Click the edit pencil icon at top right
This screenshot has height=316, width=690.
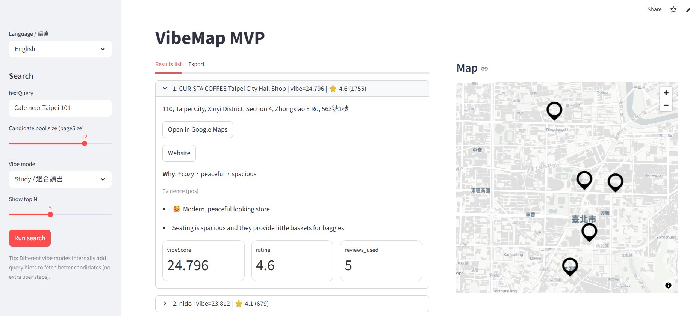[687, 10]
